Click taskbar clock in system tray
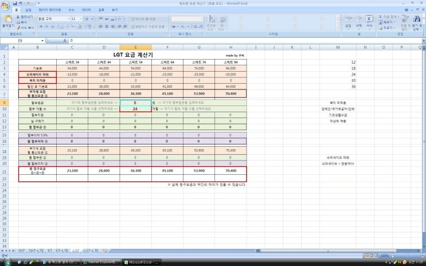 (415, 262)
